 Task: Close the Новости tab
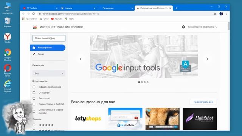coord(95,8)
